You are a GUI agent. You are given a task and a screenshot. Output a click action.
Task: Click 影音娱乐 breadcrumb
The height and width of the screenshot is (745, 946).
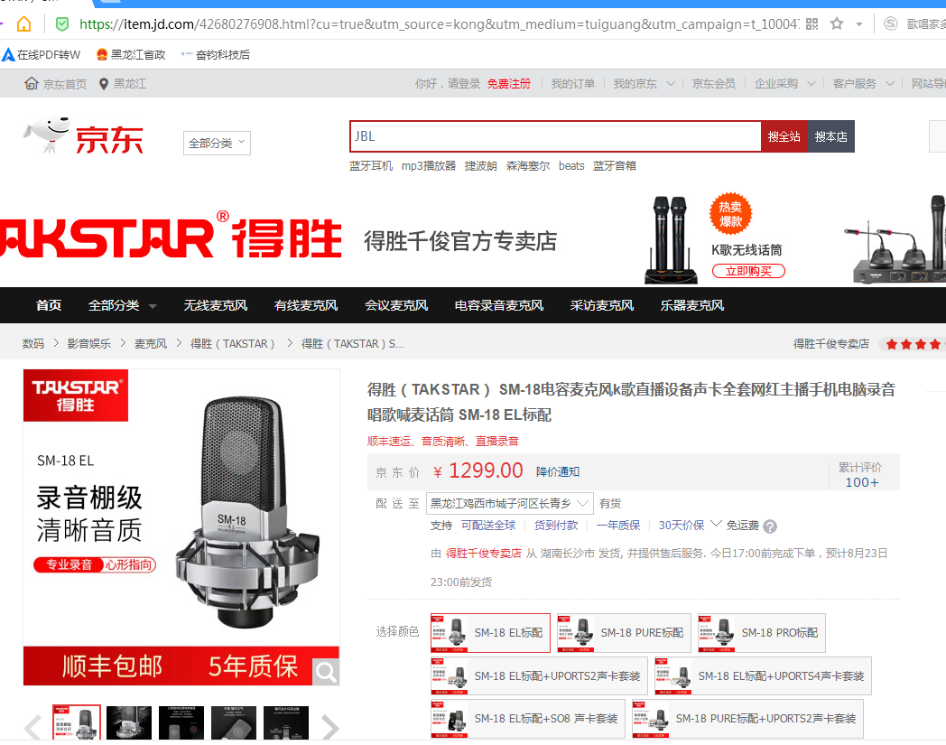(88, 343)
